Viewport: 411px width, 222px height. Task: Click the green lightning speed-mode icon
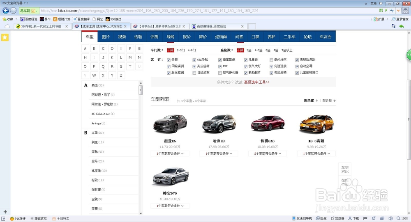tap(386, 11)
